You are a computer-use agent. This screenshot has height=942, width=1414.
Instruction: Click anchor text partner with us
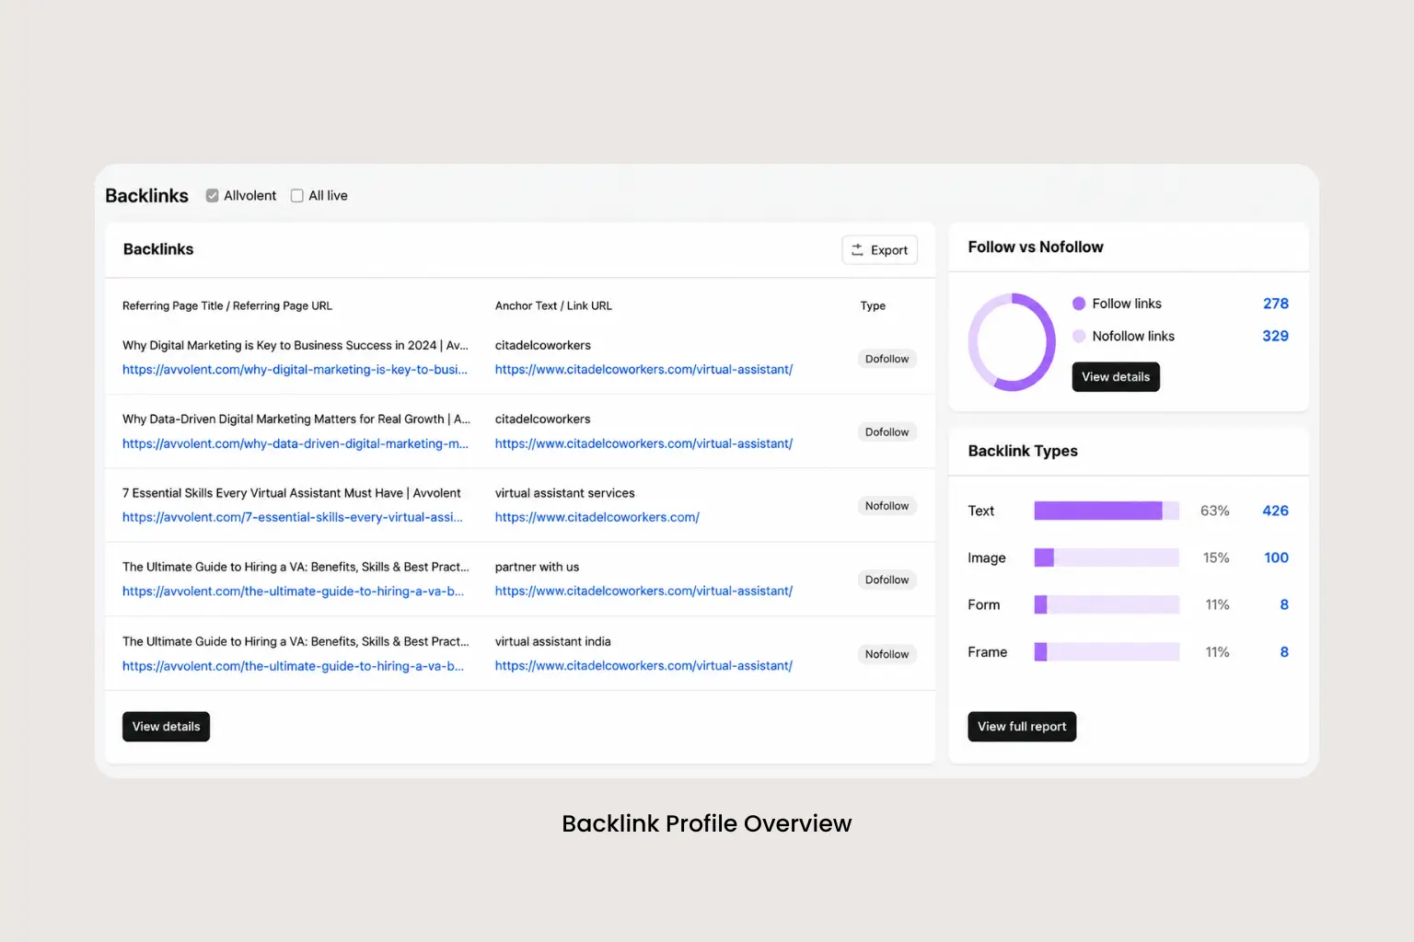click(537, 568)
